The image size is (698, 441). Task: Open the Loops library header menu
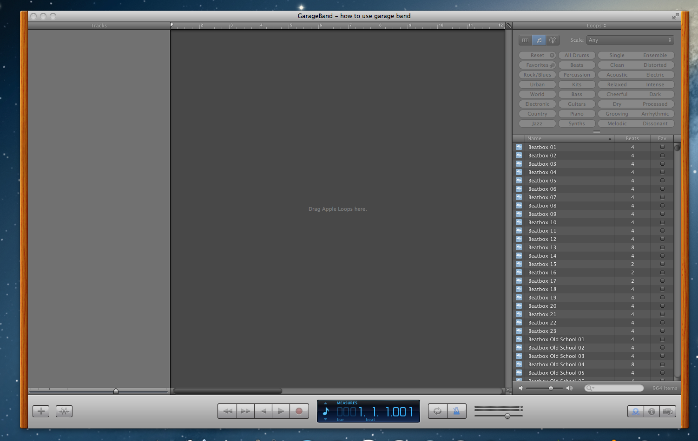tap(596, 26)
